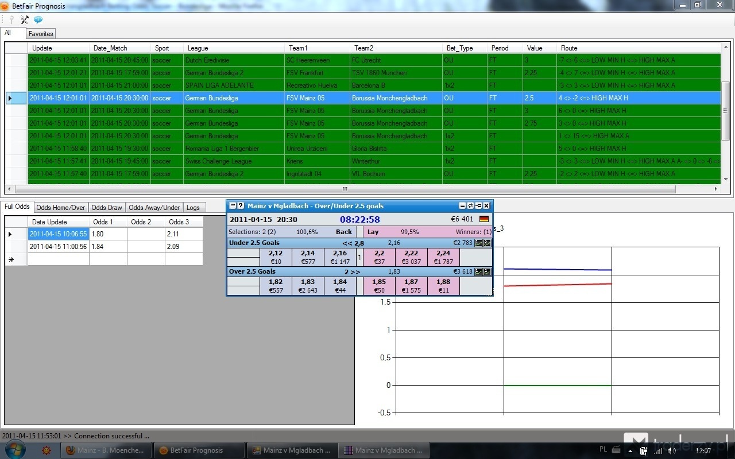Open first Mainz v Mgladbach taskbar window
Image resolution: width=735 pixels, height=459 pixels.
click(x=292, y=450)
